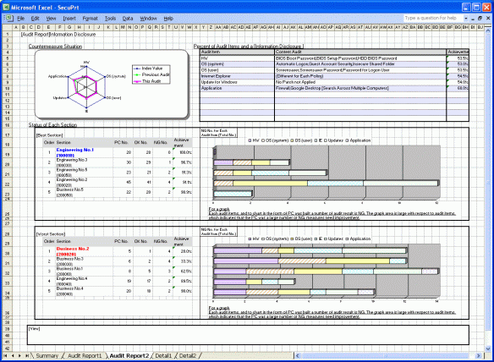Switch to the Audit Report1 sheet tab
The image size is (494, 362).
tap(85, 356)
